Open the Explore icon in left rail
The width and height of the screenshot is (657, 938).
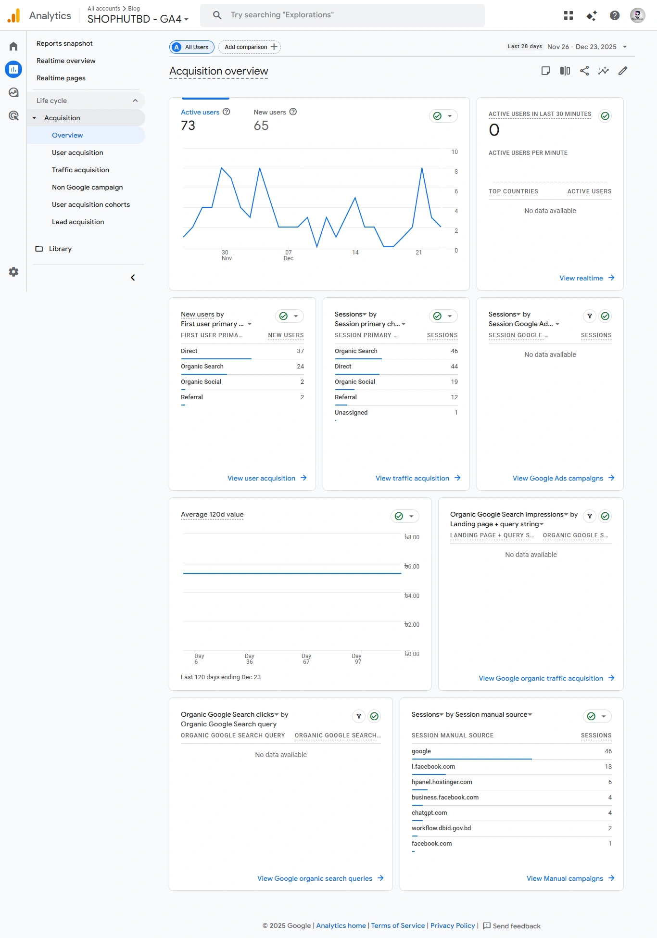[13, 92]
